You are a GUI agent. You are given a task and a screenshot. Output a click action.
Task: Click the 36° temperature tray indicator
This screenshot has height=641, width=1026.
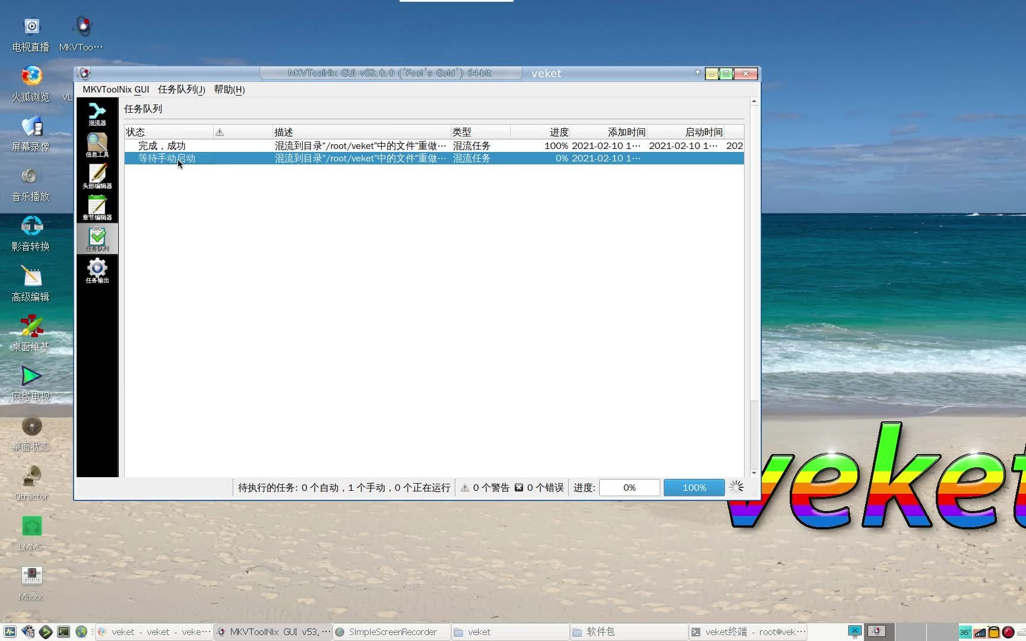tap(965, 632)
